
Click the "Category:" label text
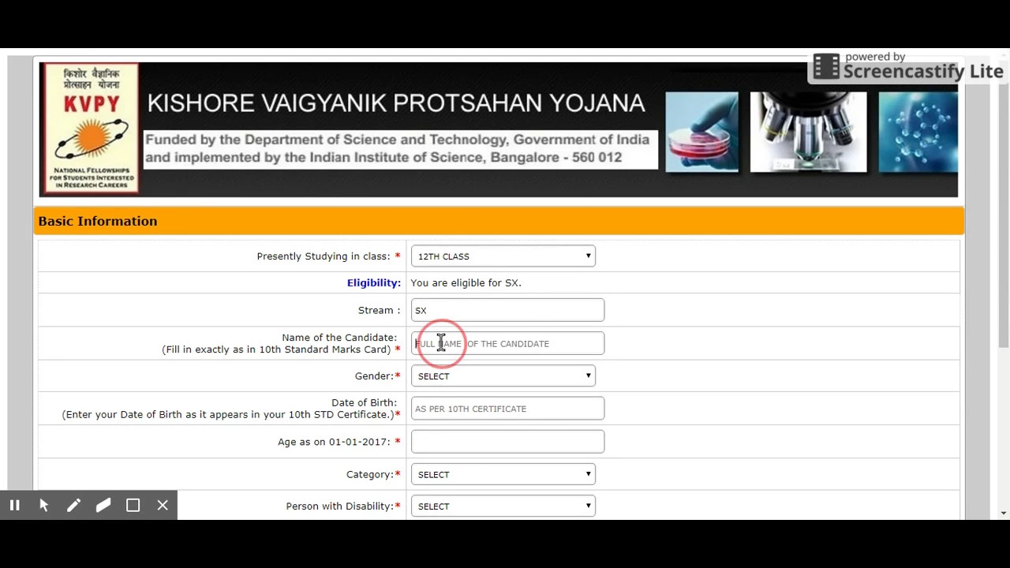click(370, 474)
